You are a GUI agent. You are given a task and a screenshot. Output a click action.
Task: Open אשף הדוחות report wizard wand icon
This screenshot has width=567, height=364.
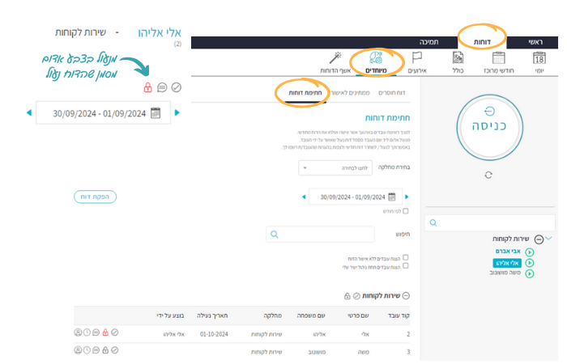click(334, 61)
